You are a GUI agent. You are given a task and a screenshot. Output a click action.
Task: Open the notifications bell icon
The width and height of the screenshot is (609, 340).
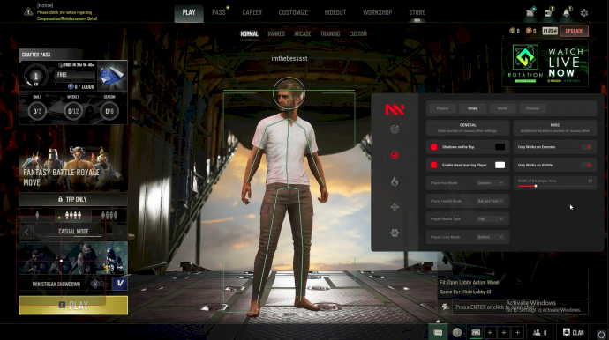coord(567,12)
